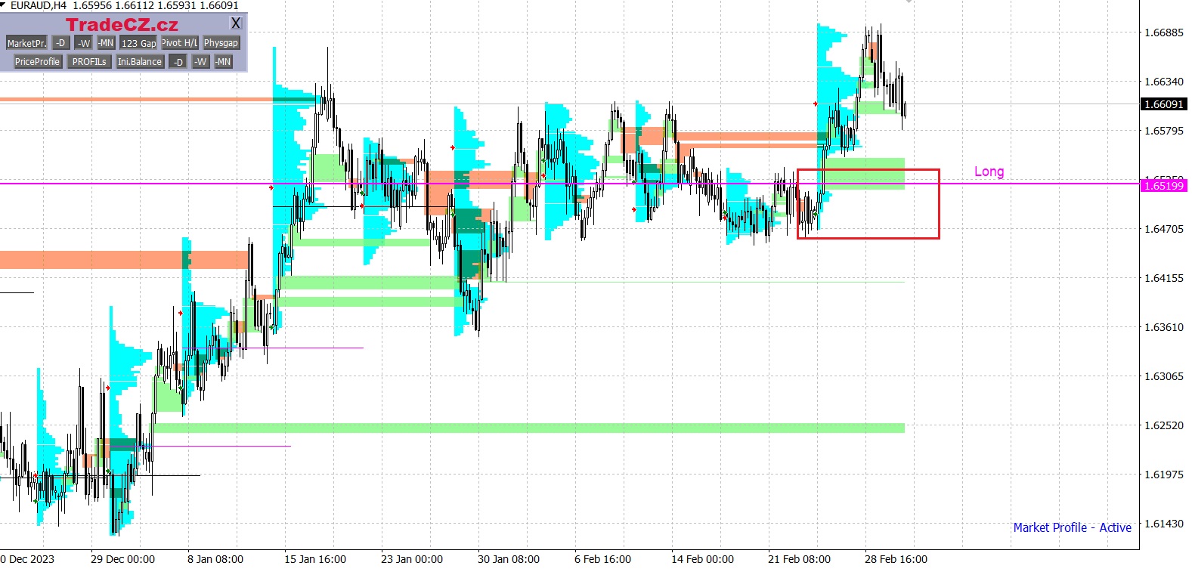Click -MN button in the bottom row

(x=223, y=62)
